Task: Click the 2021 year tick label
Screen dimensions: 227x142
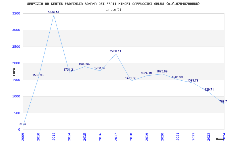Action: click(178, 137)
